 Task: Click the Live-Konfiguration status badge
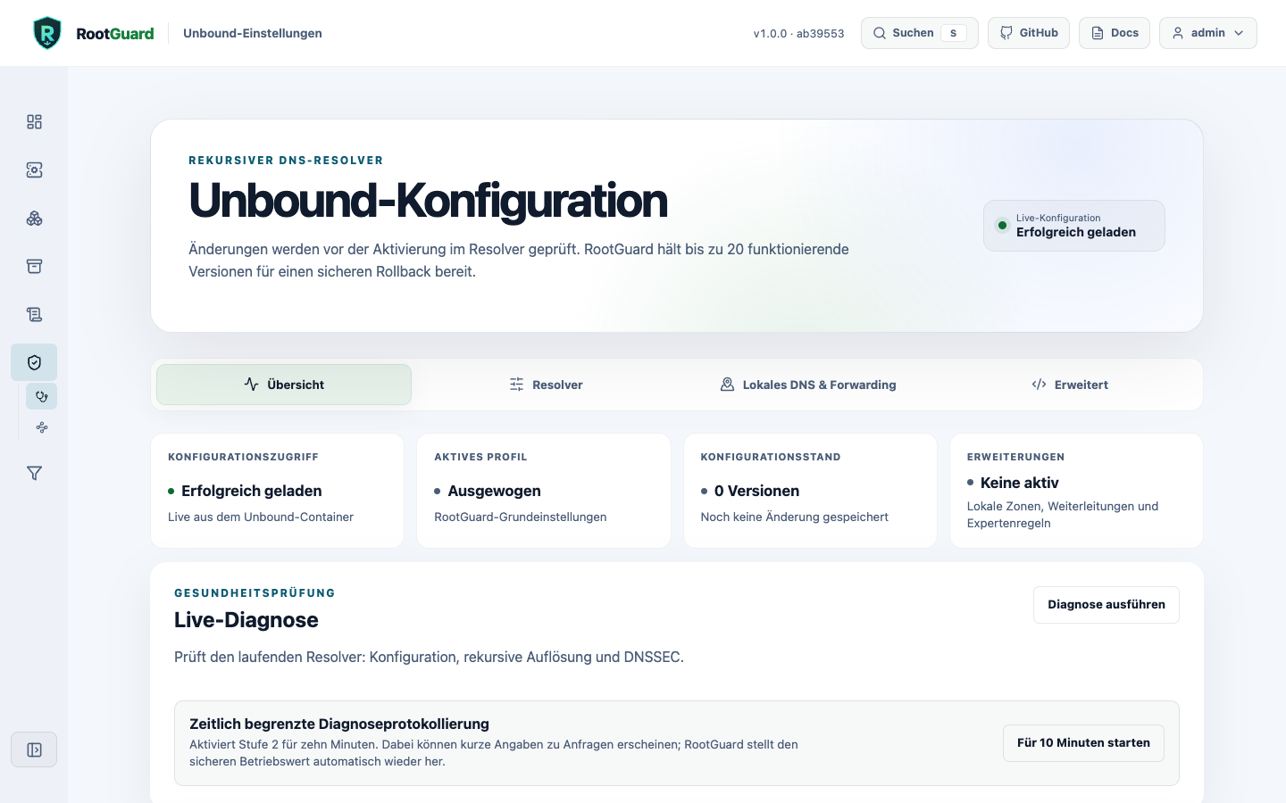(1074, 226)
